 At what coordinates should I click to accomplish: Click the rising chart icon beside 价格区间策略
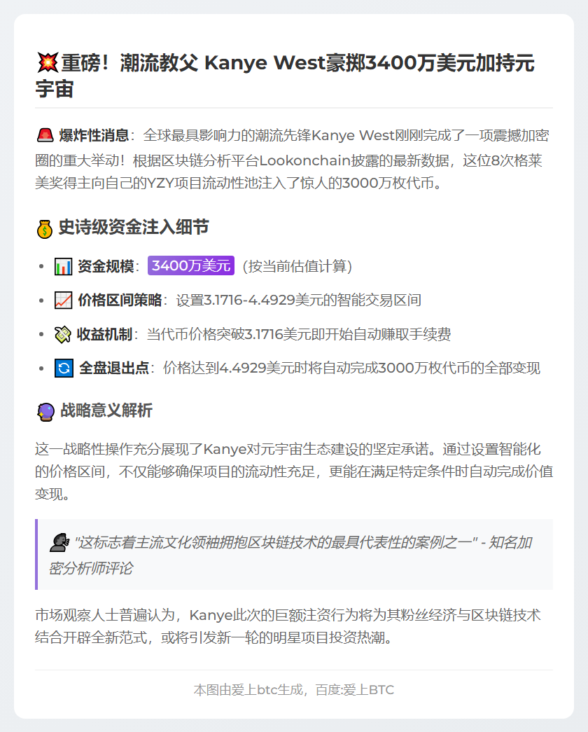pyautogui.click(x=62, y=301)
